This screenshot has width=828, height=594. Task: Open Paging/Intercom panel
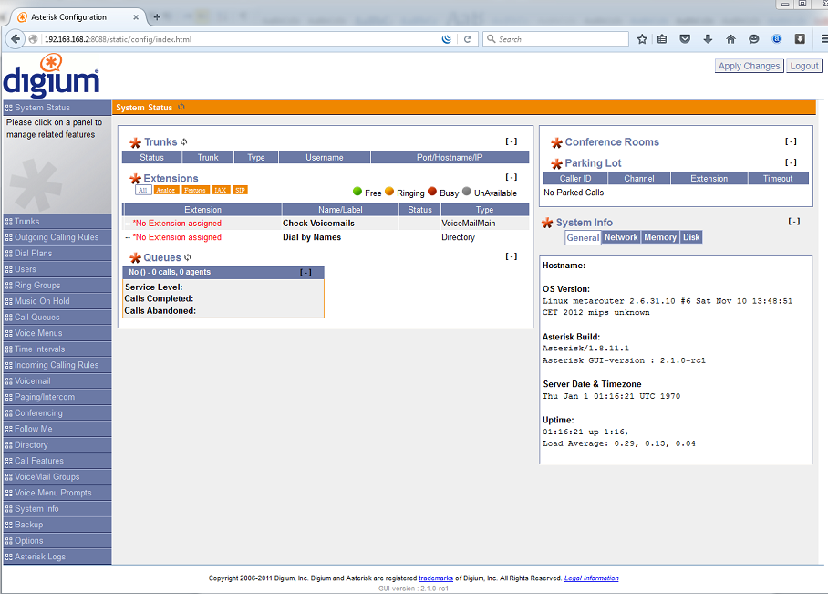click(57, 397)
